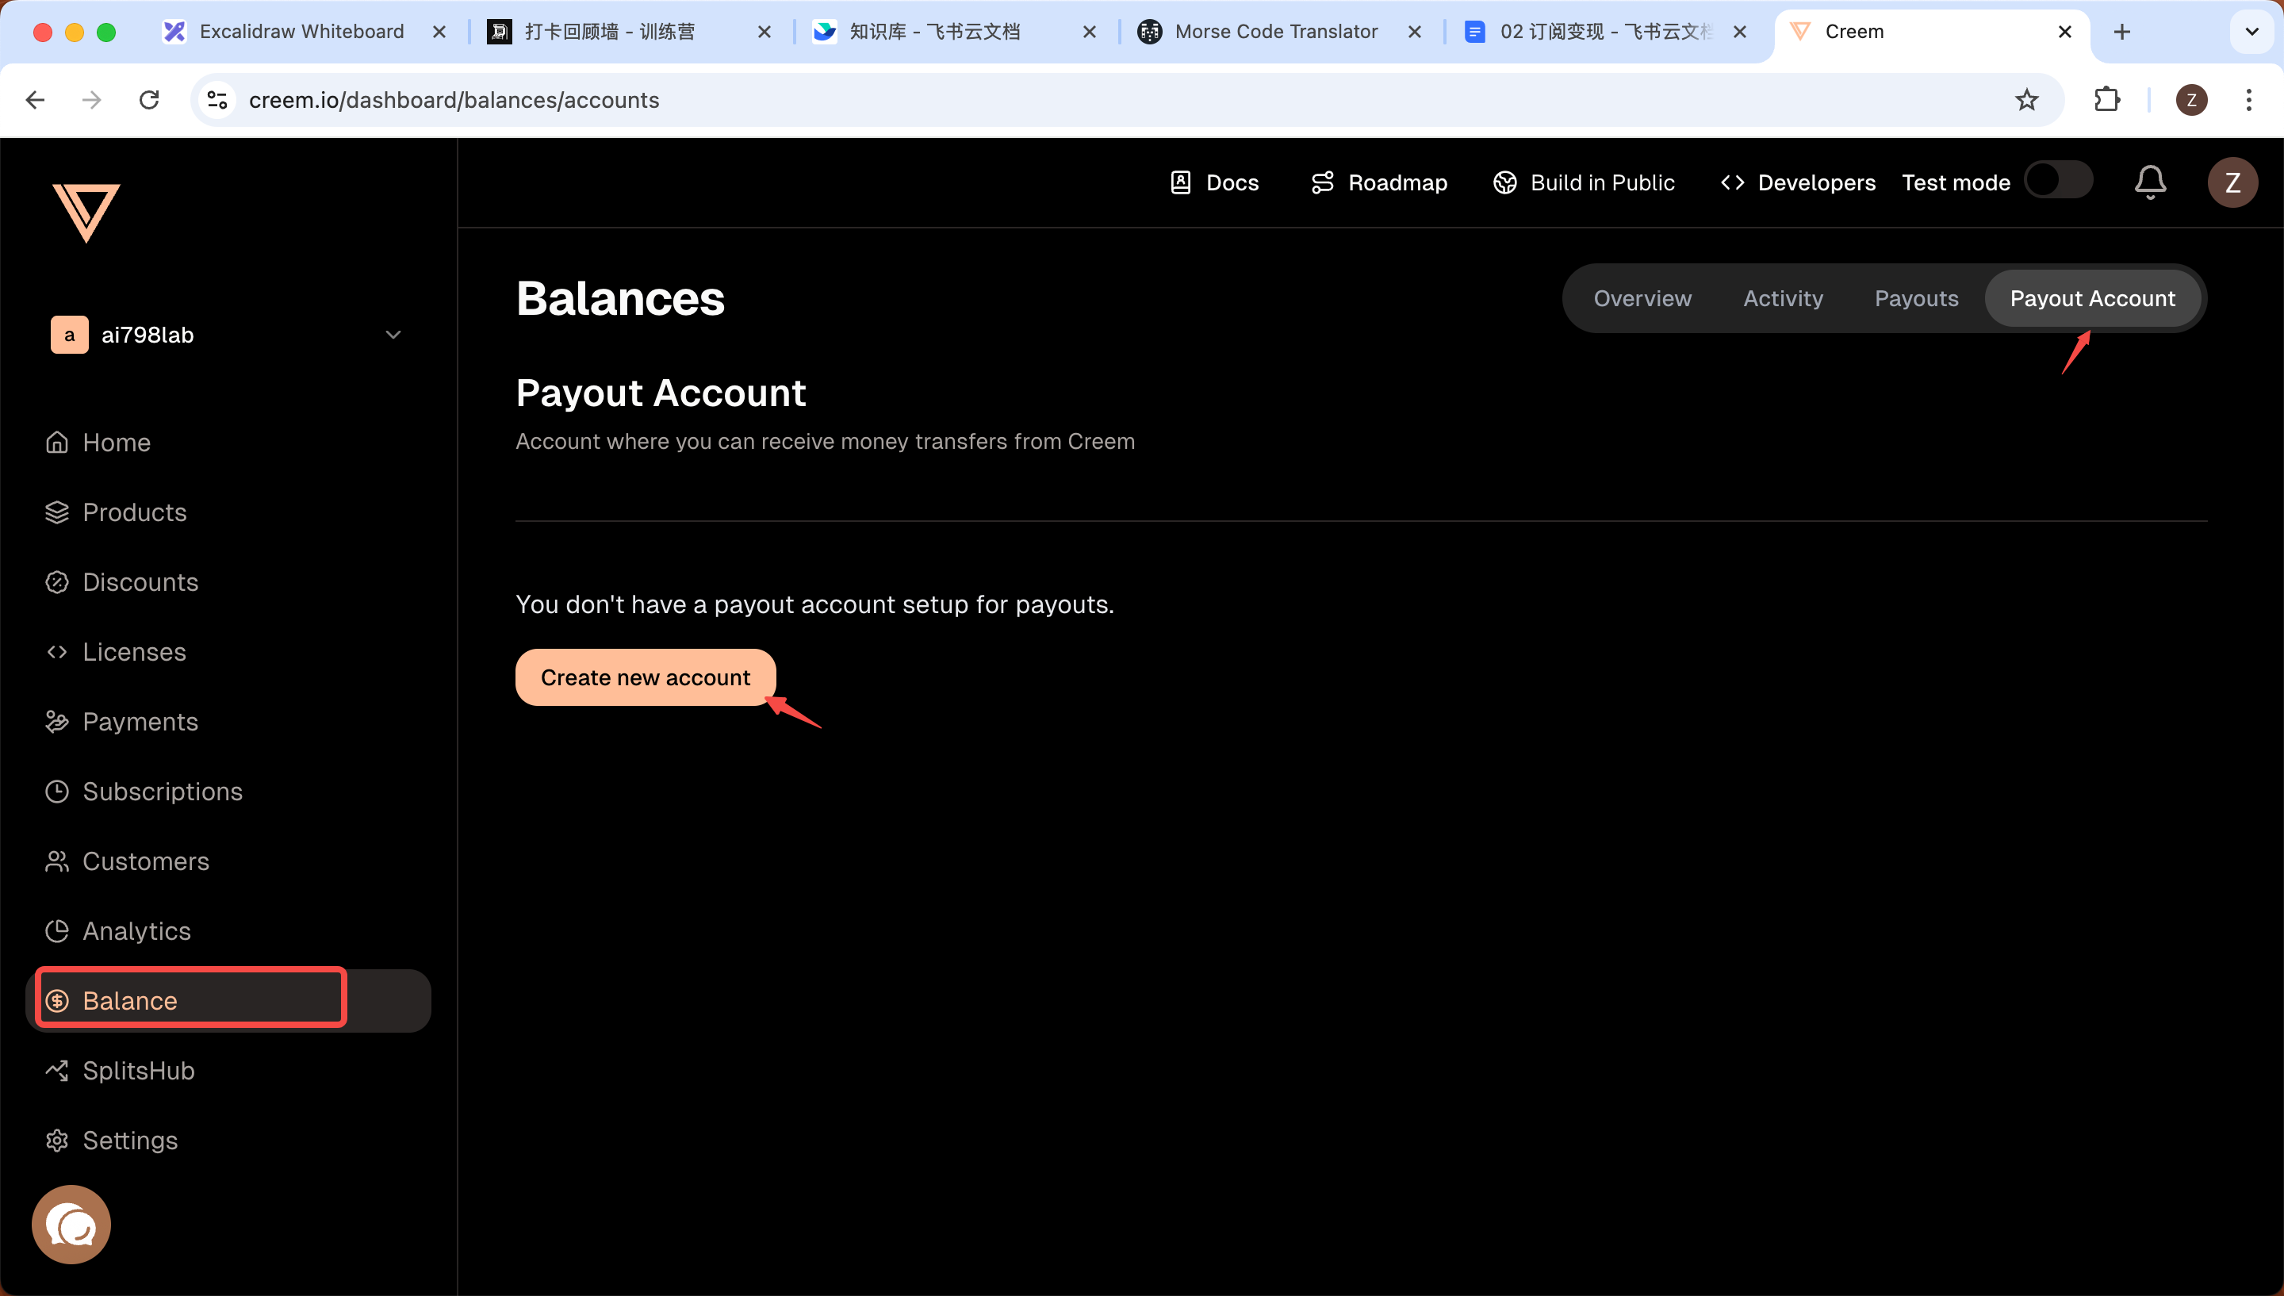Open the Docs link in the header

[x=1214, y=182]
